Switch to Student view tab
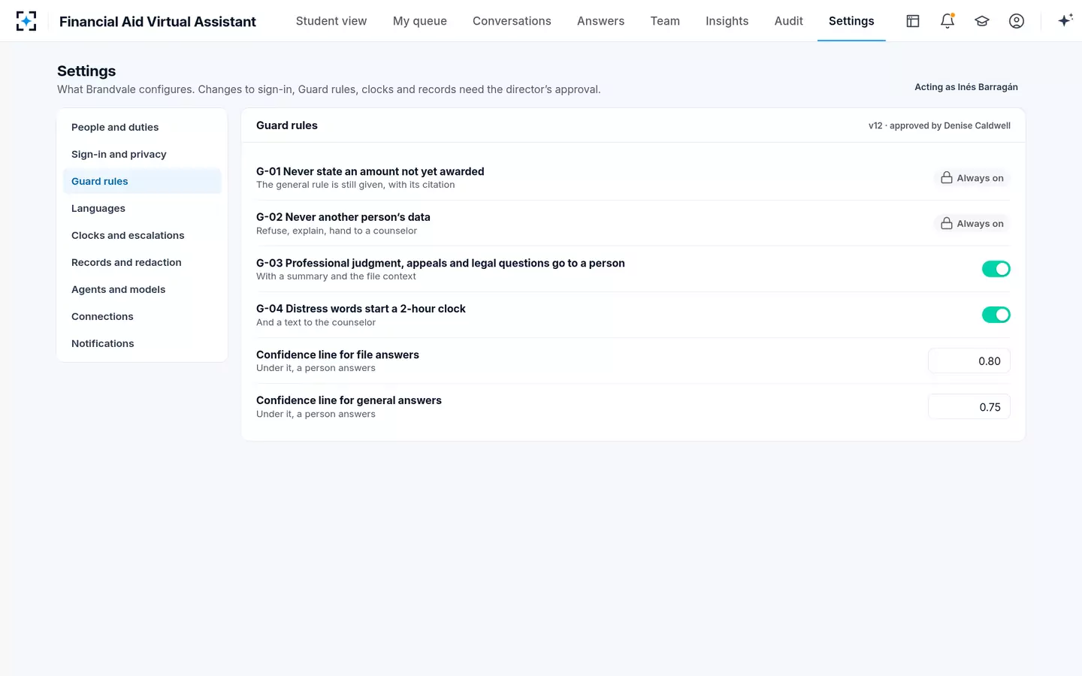This screenshot has width=1082, height=676. tap(331, 21)
